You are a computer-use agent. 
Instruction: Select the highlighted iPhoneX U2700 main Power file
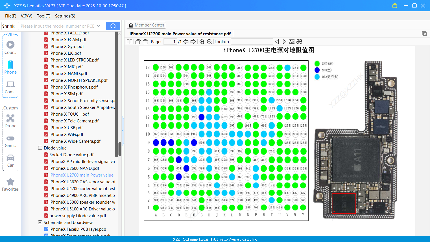[x=79, y=175]
